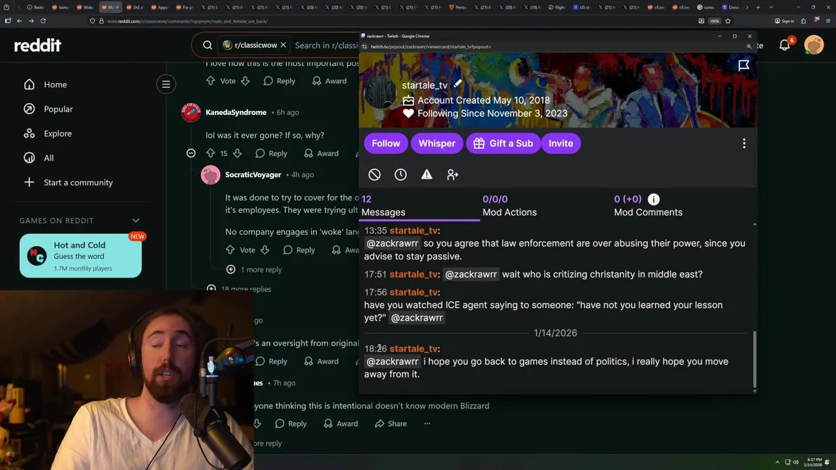Upvote the top comment with Vote label

(x=210, y=81)
